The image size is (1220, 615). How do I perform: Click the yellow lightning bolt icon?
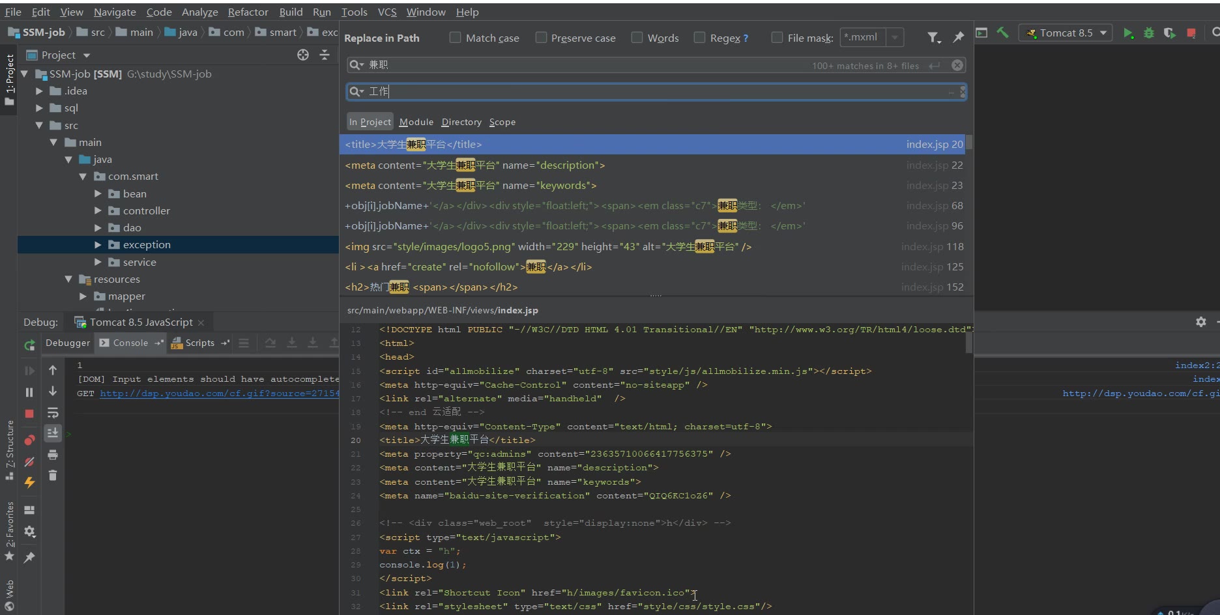point(29,482)
